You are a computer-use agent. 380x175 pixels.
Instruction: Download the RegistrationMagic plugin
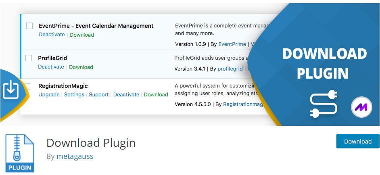[x=156, y=94]
